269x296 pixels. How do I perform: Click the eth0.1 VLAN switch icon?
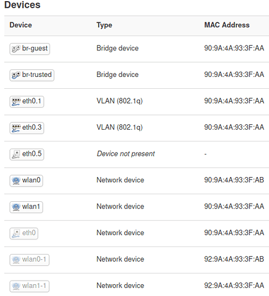coord(16,102)
